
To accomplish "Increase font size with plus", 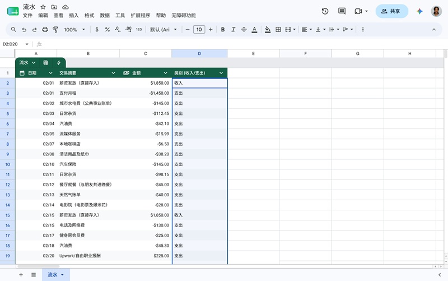I will pos(211,30).
